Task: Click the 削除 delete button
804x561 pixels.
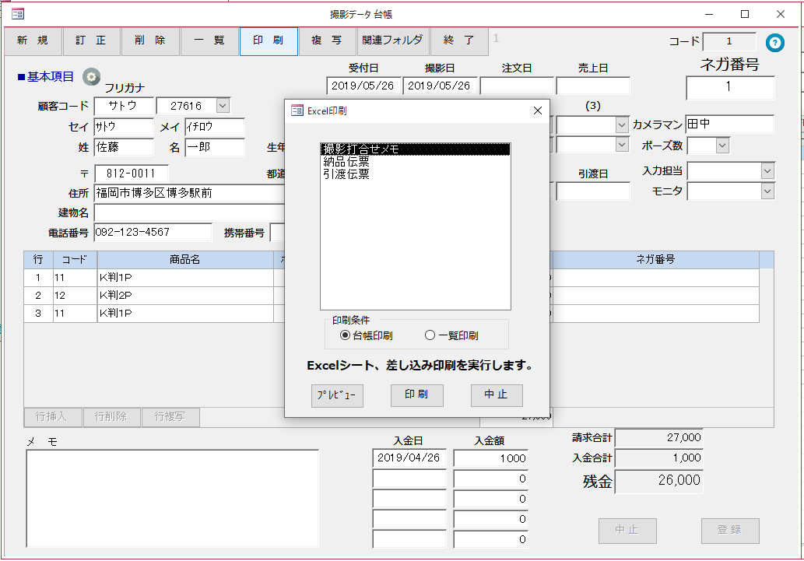Action: (x=150, y=41)
